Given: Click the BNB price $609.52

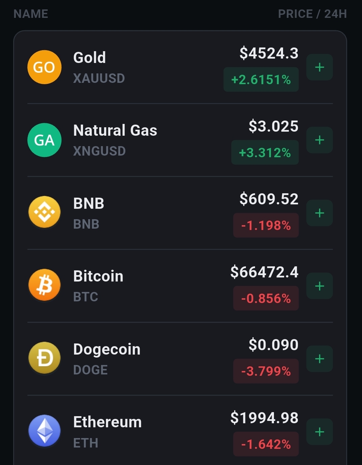Looking at the screenshot, I should pyautogui.click(x=269, y=199).
